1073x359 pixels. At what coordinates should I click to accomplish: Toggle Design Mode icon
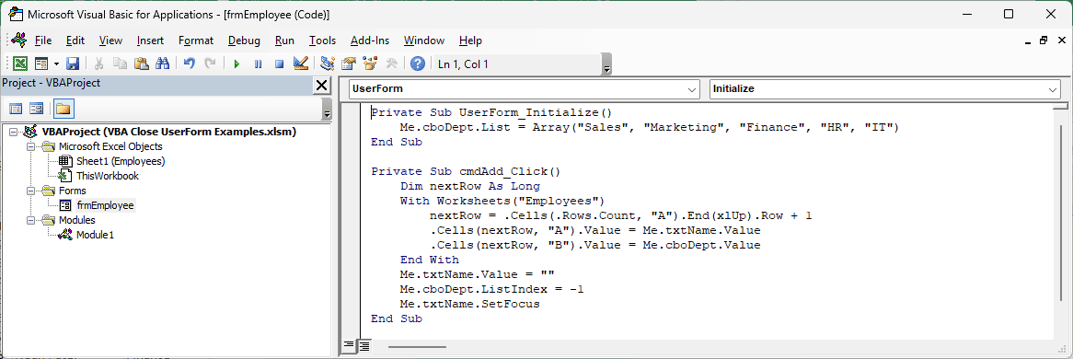click(x=300, y=64)
